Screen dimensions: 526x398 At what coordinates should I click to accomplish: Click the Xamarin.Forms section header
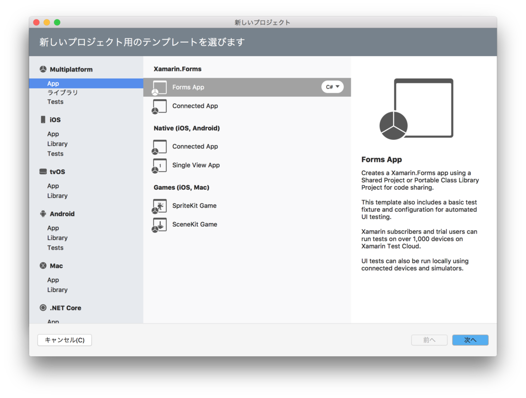coord(177,69)
